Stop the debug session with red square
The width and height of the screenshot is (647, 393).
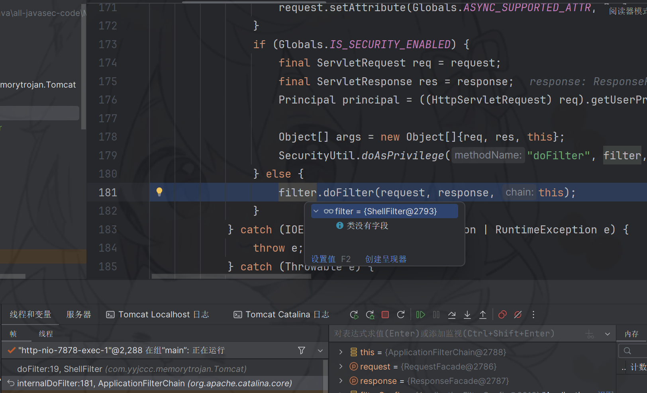tap(385, 315)
